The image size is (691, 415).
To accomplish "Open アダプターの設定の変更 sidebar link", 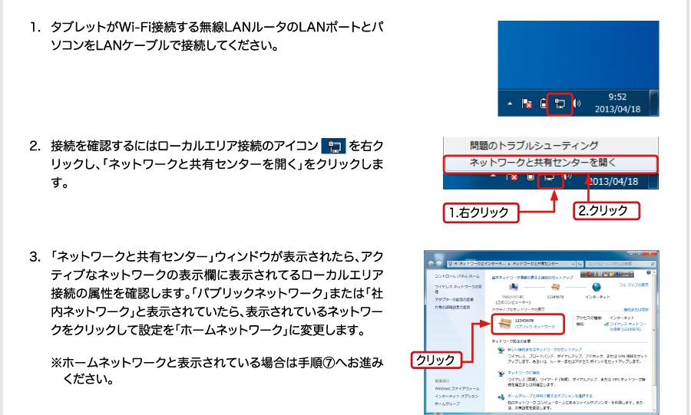I will click(455, 299).
